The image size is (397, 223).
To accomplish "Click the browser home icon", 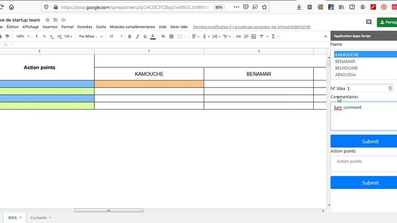I will (11, 7).
